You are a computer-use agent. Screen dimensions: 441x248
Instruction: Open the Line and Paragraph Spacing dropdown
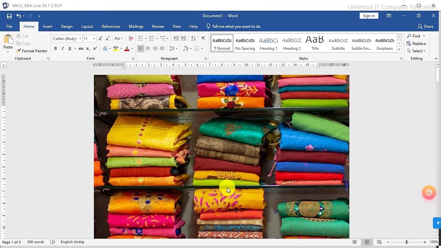click(173, 49)
